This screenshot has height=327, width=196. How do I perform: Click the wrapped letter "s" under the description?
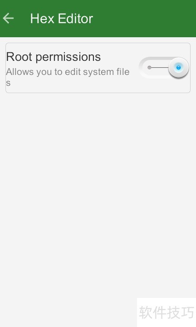[8, 83]
